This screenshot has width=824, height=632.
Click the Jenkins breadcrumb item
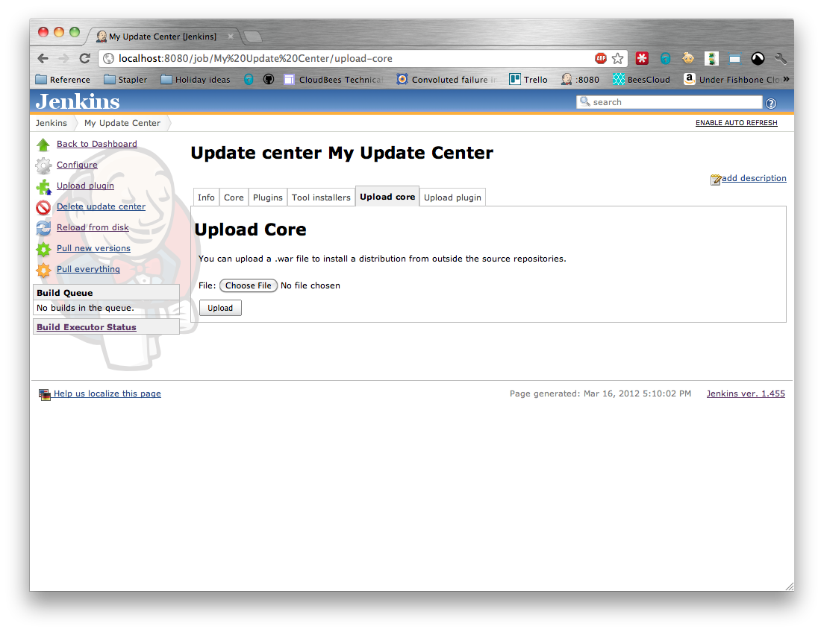click(x=51, y=123)
